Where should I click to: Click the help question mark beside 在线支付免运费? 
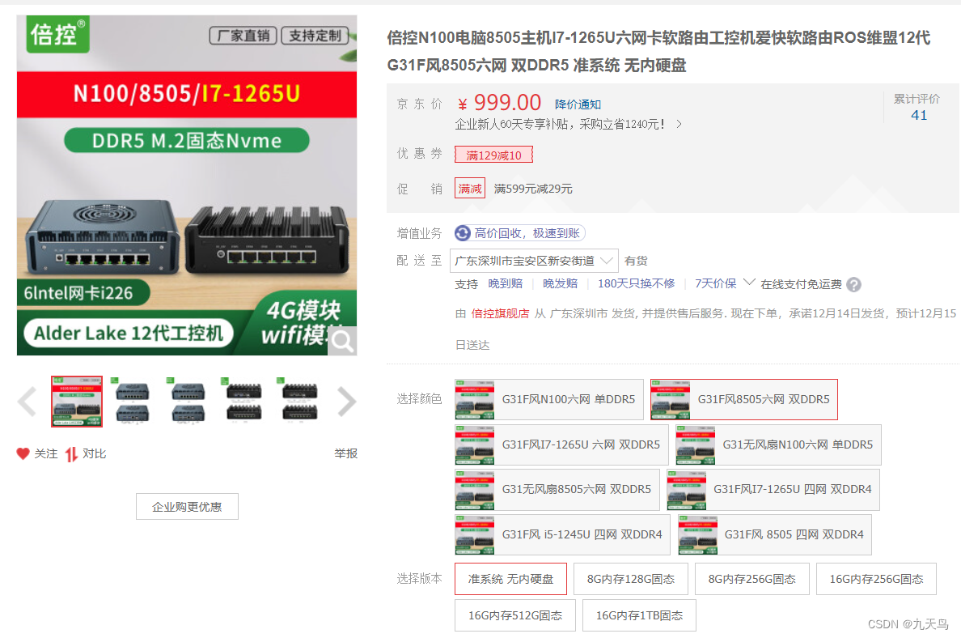pos(853,285)
